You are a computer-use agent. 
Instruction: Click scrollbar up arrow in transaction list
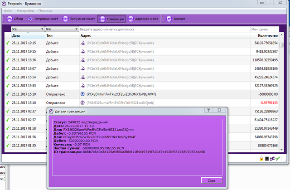coord(281,35)
